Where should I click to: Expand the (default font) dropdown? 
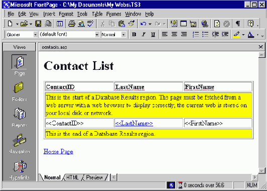pyautogui.click(x=97, y=35)
